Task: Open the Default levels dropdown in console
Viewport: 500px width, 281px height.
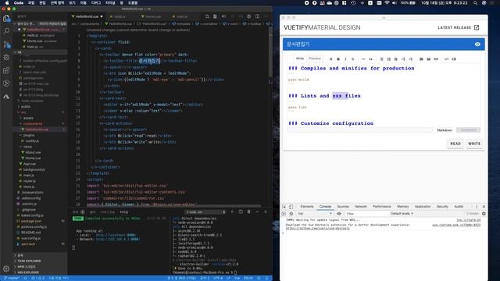Action: (x=402, y=213)
